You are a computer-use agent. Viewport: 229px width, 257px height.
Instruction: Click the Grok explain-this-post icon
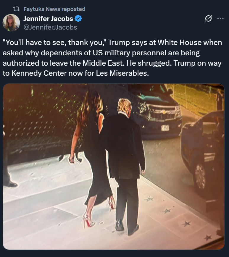(x=208, y=18)
